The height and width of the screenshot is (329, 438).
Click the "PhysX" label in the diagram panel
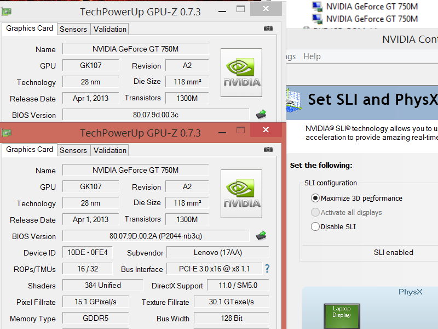tap(410, 292)
